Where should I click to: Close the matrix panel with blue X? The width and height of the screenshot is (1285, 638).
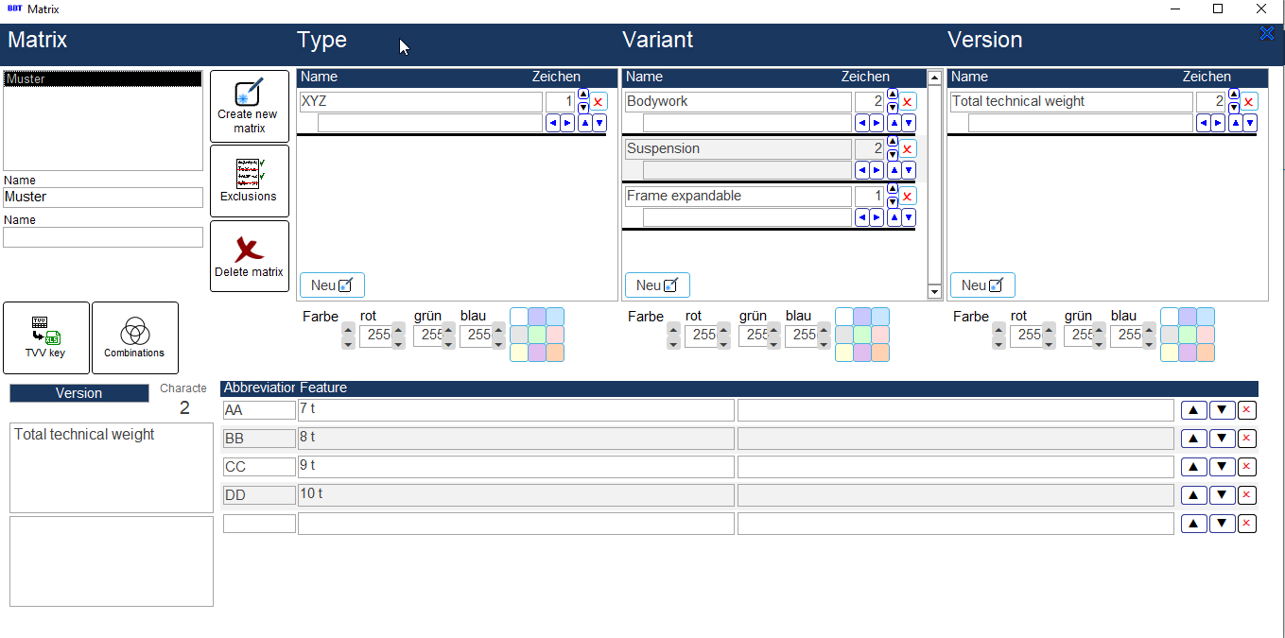coord(1267,34)
